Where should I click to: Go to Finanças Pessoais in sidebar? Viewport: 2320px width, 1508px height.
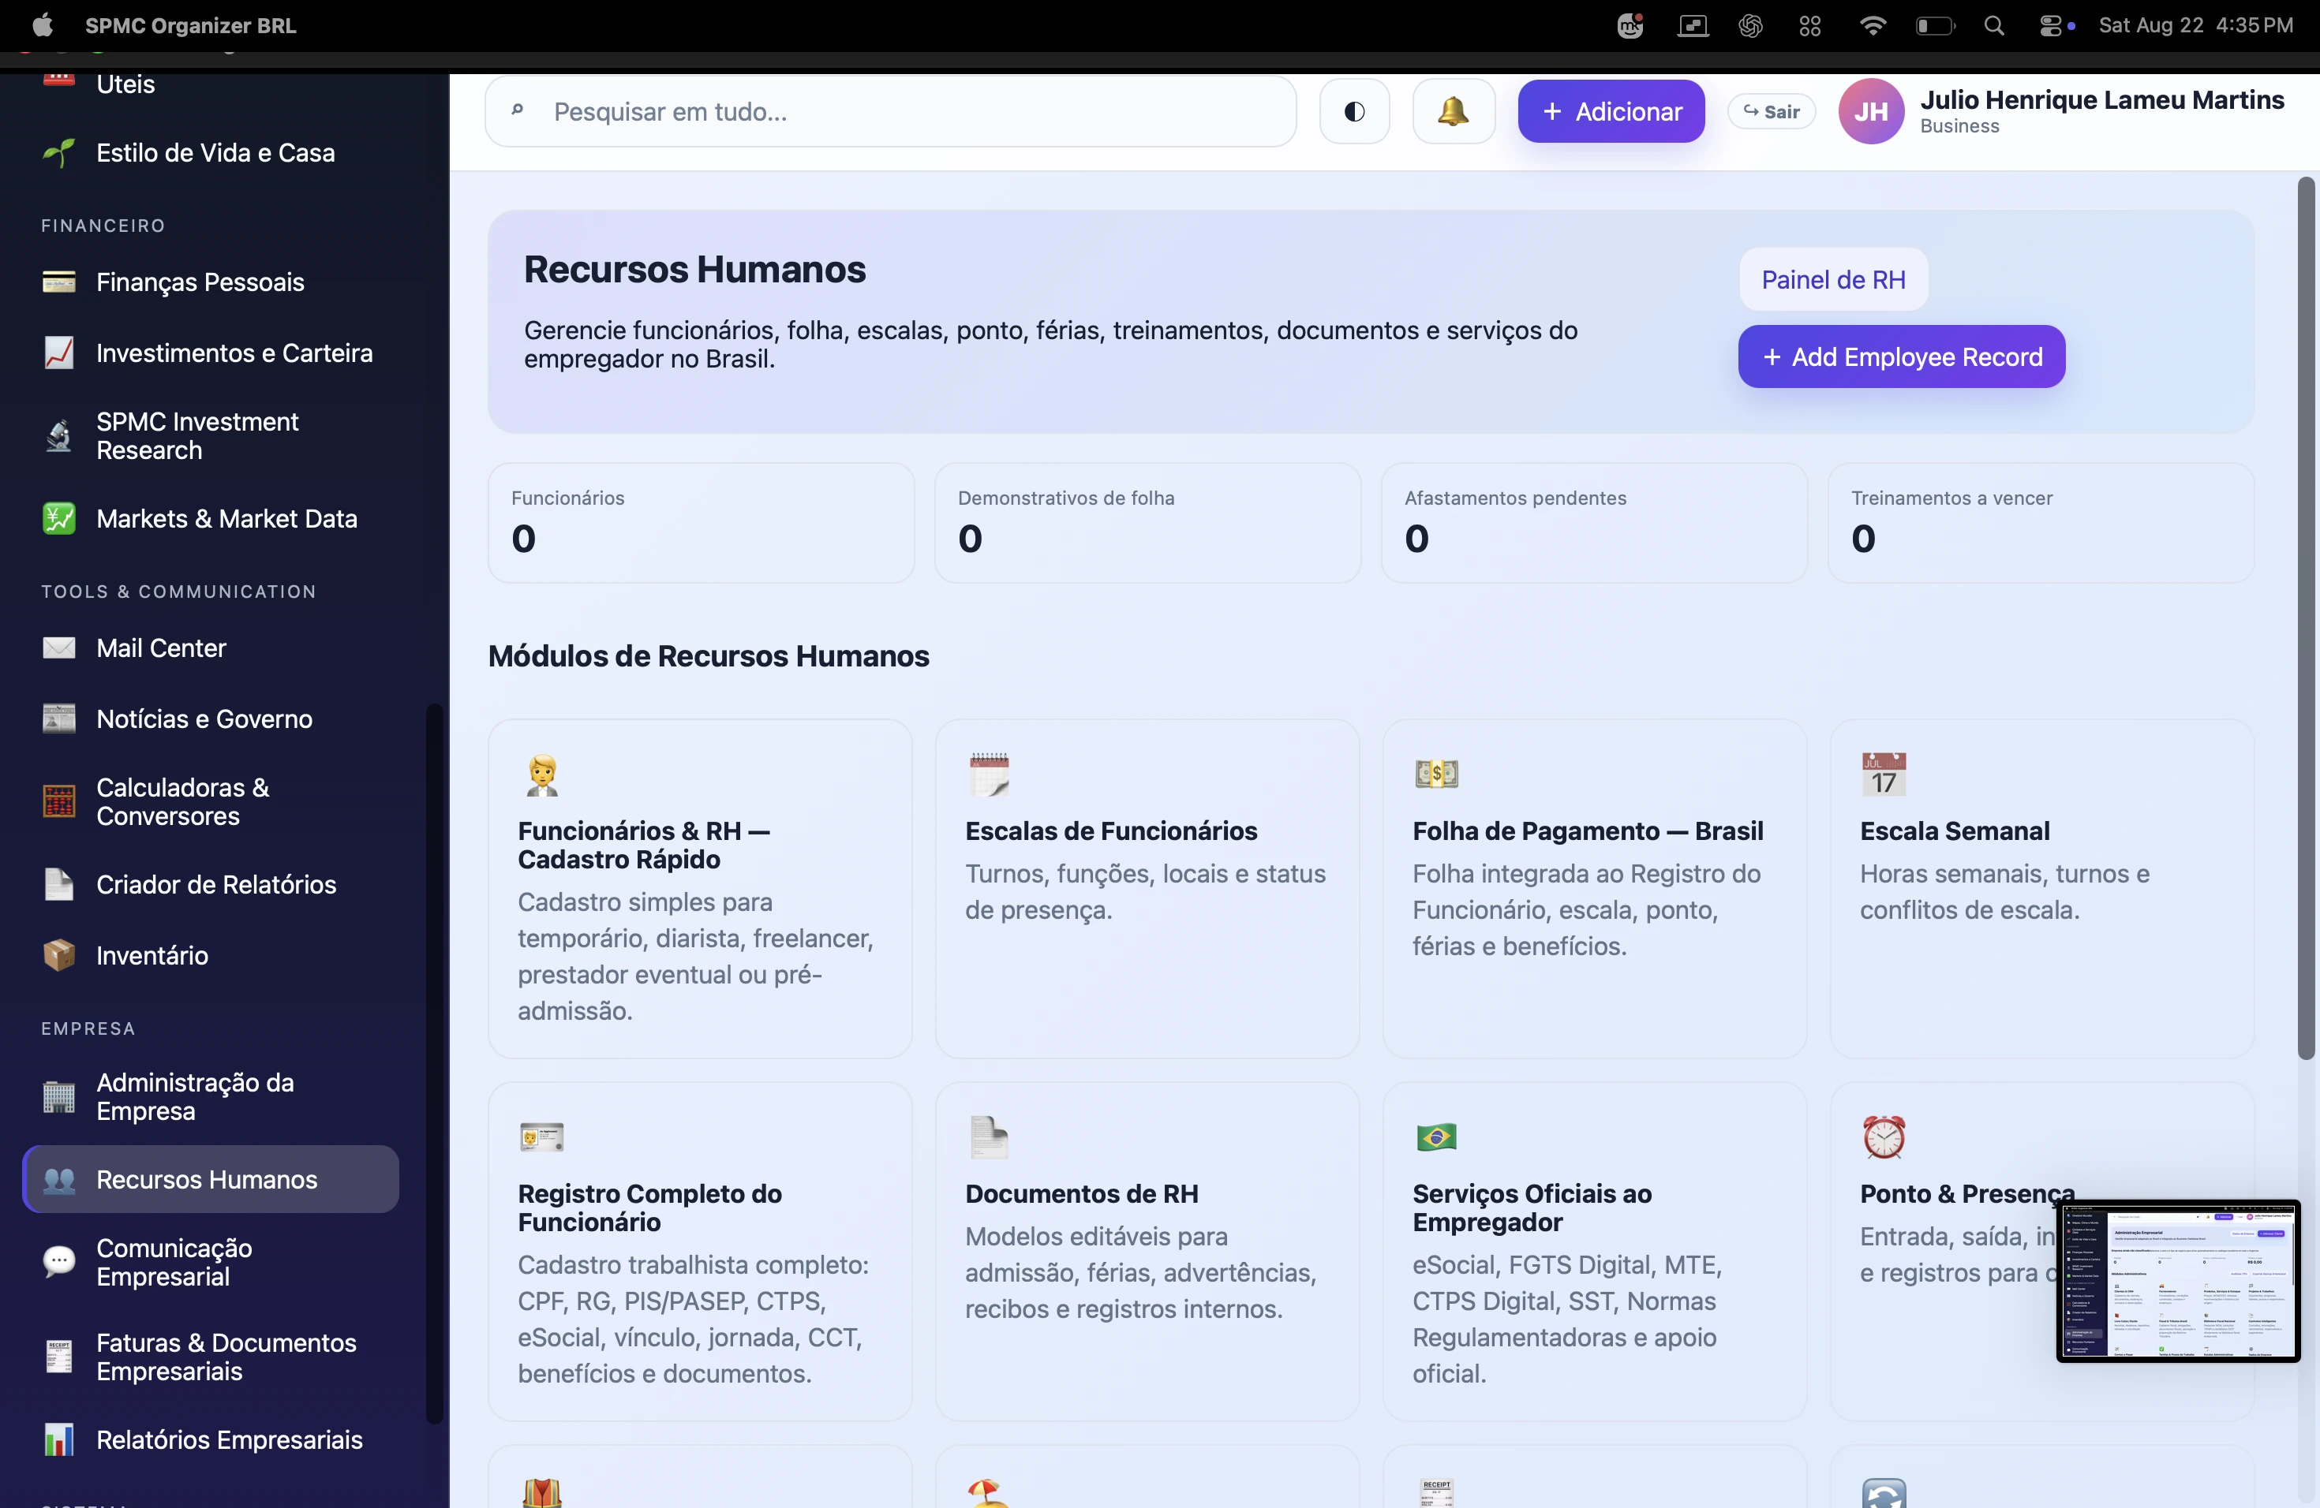211,282
